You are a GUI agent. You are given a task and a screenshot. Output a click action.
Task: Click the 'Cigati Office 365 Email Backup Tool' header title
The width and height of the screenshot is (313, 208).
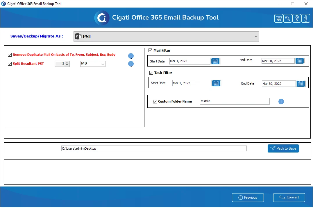coord(165,17)
